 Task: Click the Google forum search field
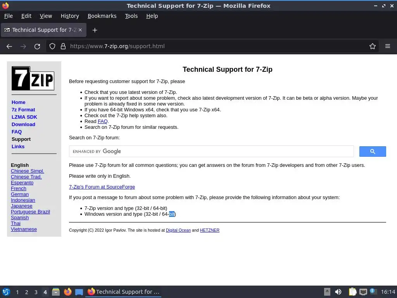click(211, 152)
